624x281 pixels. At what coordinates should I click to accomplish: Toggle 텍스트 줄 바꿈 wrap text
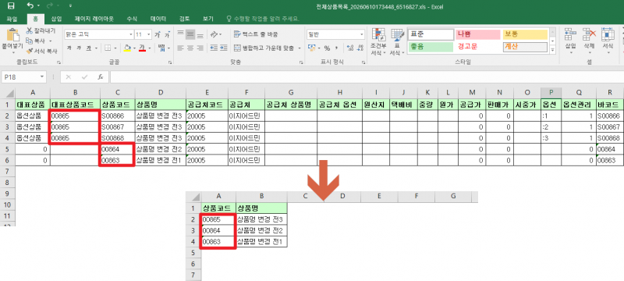[256, 34]
